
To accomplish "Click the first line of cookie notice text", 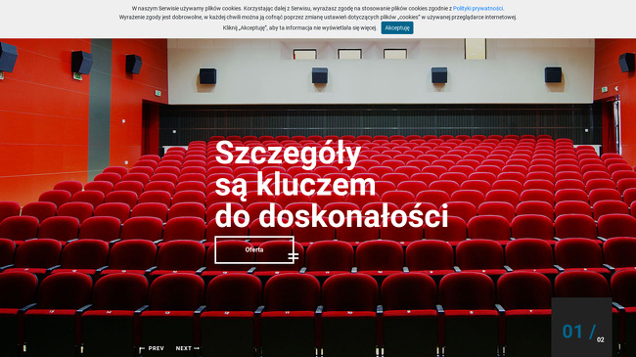I will (x=318, y=9).
